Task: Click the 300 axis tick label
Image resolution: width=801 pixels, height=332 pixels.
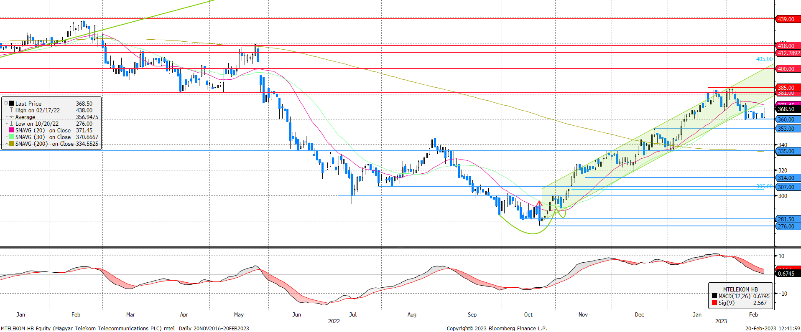Action: [x=783, y=196]
